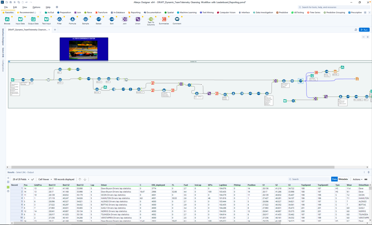
Task: Zoom in canvas with plus icon
Action: pos(368,37)
